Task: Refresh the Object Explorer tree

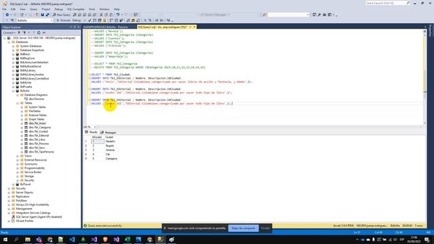Action: pos(39,33)
